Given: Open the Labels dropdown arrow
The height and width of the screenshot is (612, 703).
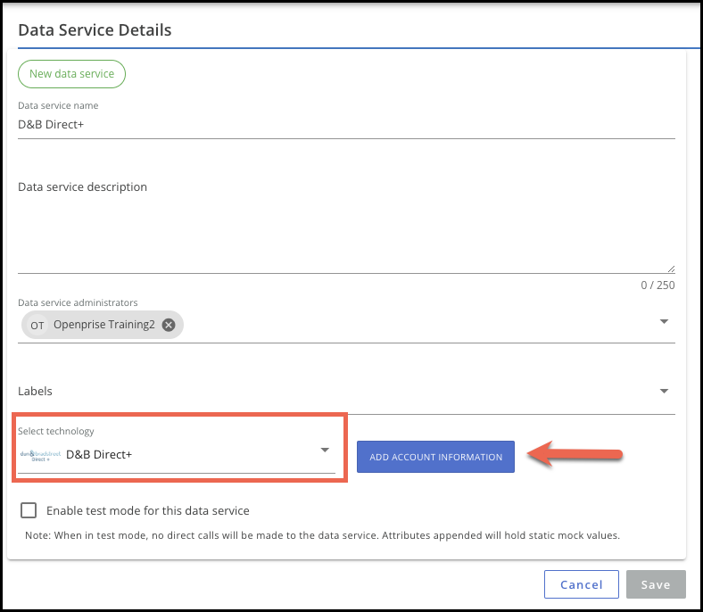Looking at the screenshot, I should [664, 391].
